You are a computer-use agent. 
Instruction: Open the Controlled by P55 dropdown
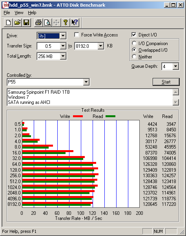(x=86, y=82)
